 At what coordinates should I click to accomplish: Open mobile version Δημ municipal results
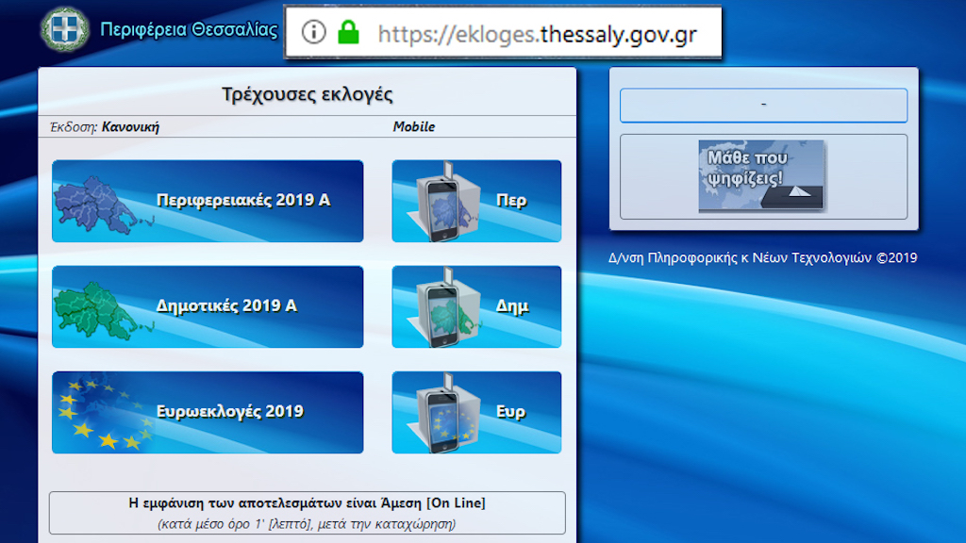coord(476,306)
